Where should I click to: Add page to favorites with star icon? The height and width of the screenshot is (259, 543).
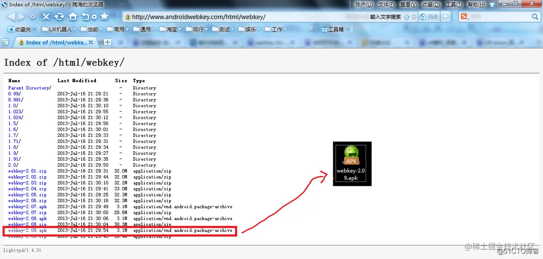pyautogui.click(x=104, y=17)
